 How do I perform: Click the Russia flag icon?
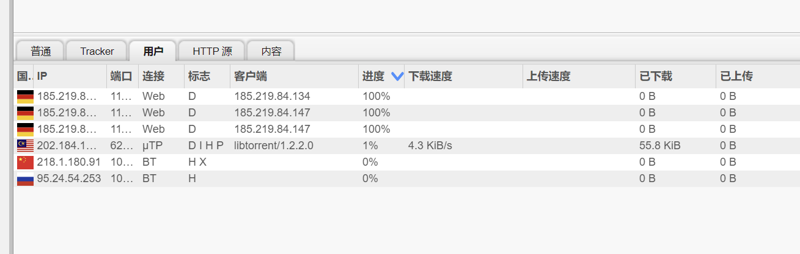tap(25, 178)
